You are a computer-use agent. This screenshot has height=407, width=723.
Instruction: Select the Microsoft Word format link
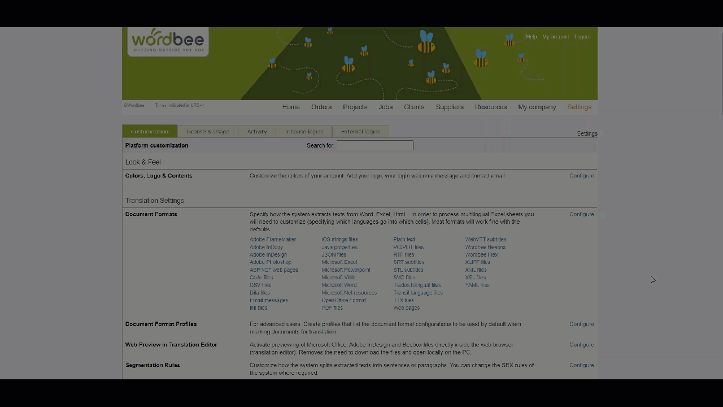click(339, 285)
